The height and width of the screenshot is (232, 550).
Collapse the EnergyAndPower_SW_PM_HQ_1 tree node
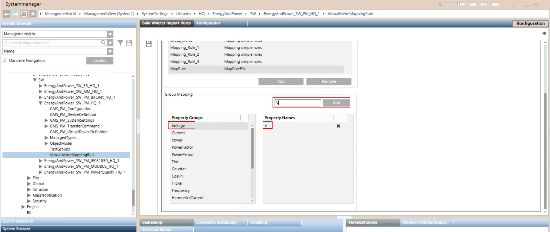[x=41, y=103]
